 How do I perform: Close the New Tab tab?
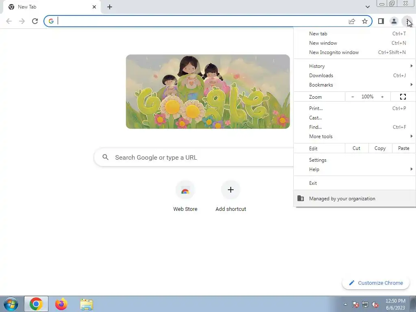pos(94,7)
